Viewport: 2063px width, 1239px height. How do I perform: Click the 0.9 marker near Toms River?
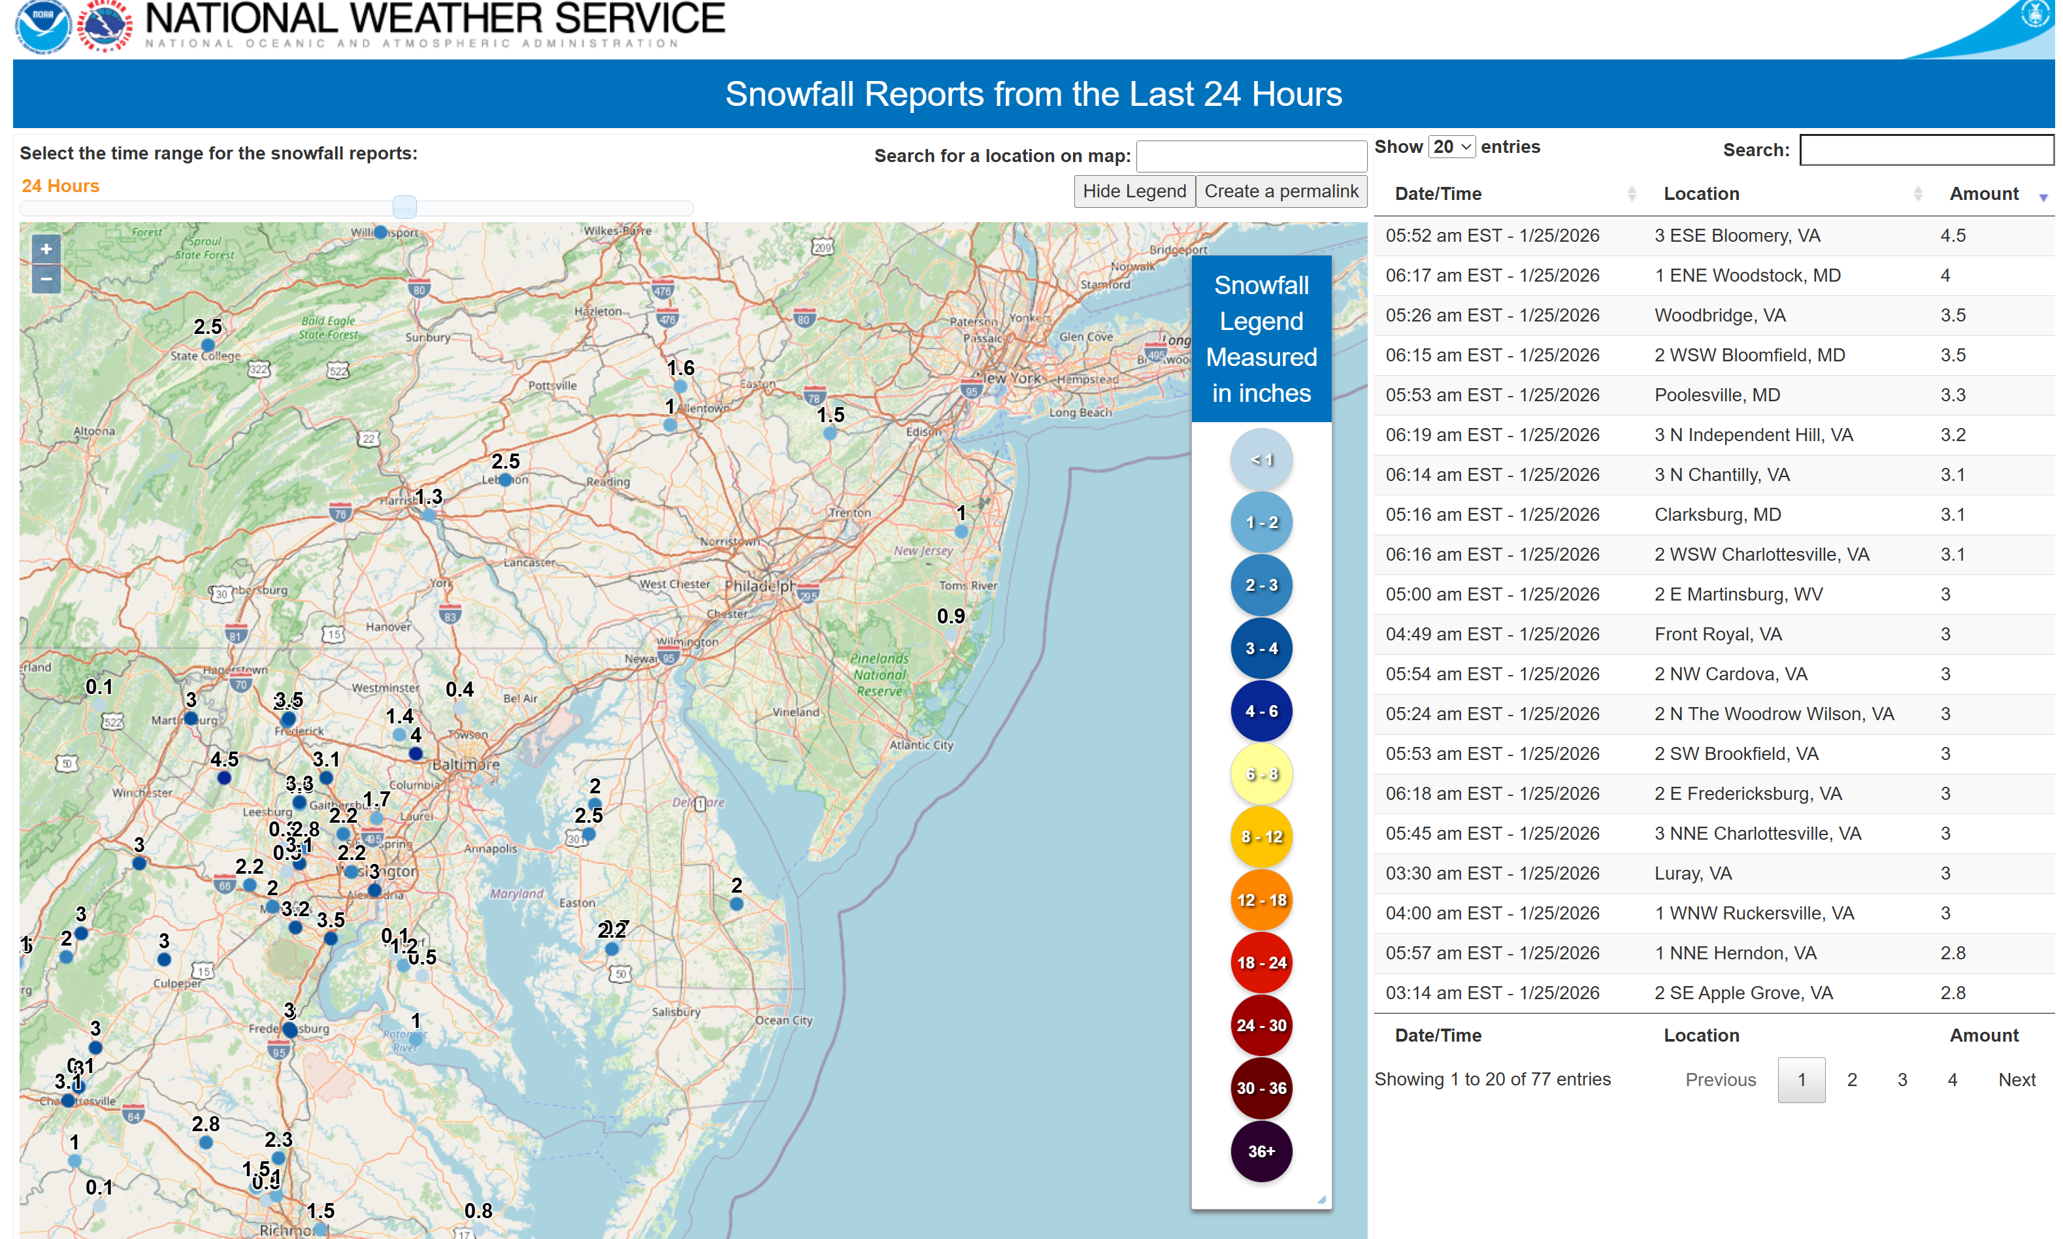(951, 634)
